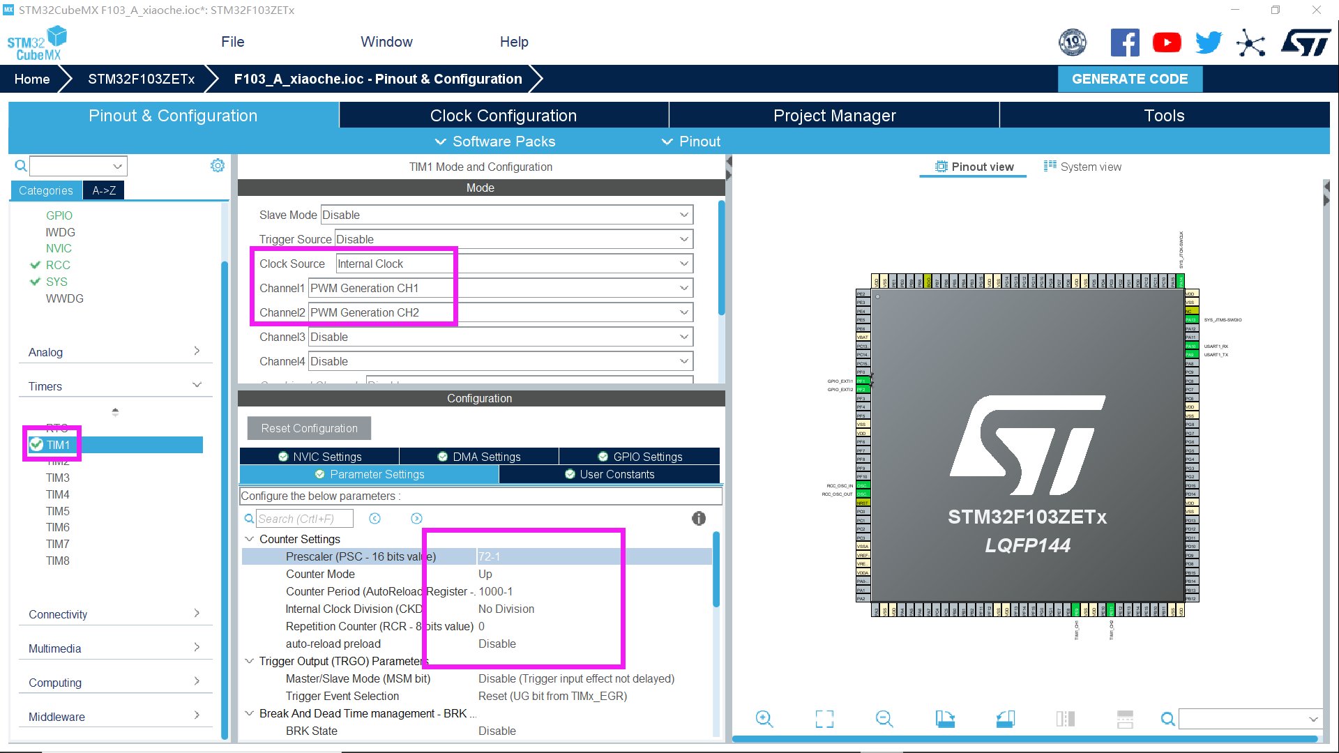Click the Pinout view chip icon

pos(941,167)
